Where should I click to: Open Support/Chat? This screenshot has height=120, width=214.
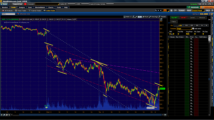coord(18,4)
